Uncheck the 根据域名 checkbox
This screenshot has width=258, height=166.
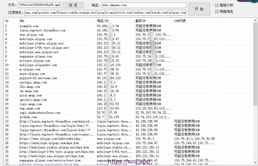217,12
